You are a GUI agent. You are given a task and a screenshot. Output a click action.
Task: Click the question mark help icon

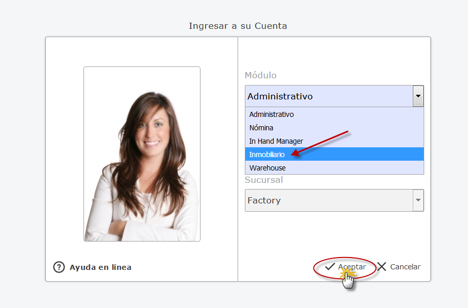(x=59, y=267)
